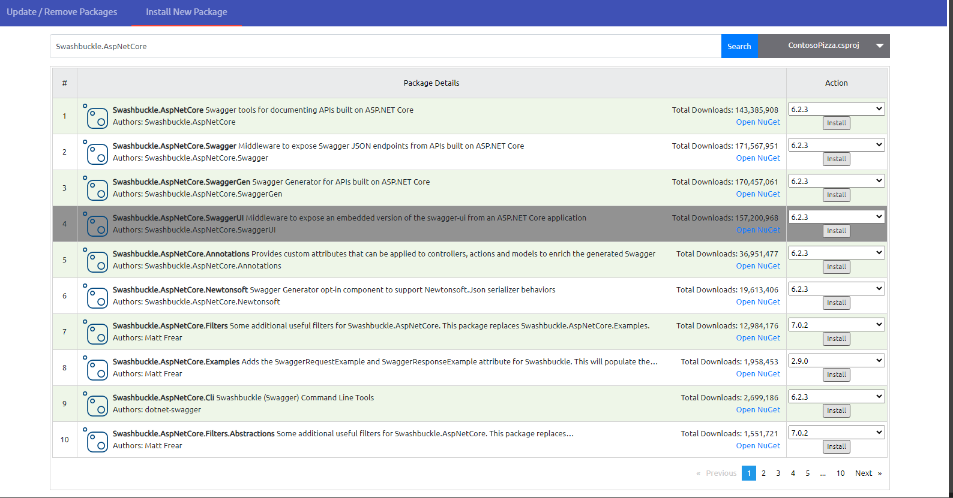Image resolution: width=953 pixels, height=498 pixels.
Task: Open NuGet link for Swashbuckle.AspNetCore row 1
Action: click(x=758, y=122)
